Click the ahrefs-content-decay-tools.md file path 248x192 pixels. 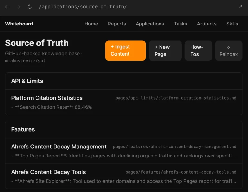tap(181, 172)
